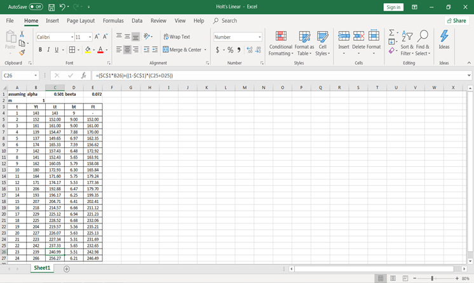Click the Top Align icon
Screen dimensions: 474x283
[119, 37]
